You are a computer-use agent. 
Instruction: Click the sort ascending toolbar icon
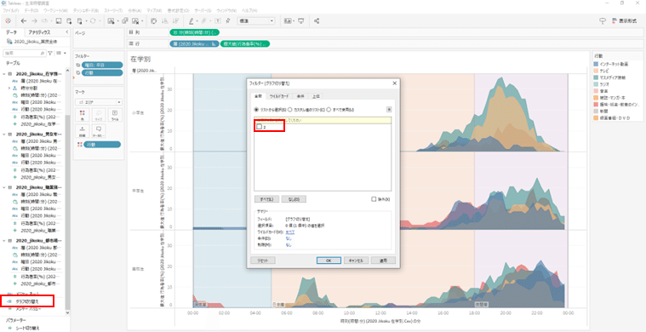tap(164, 20)
